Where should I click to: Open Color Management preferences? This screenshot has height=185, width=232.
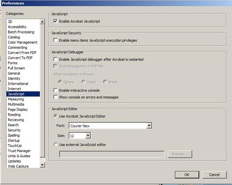point(23,42)
